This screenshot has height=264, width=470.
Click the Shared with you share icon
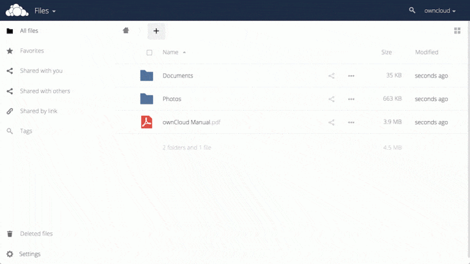(x=10, y=71)
